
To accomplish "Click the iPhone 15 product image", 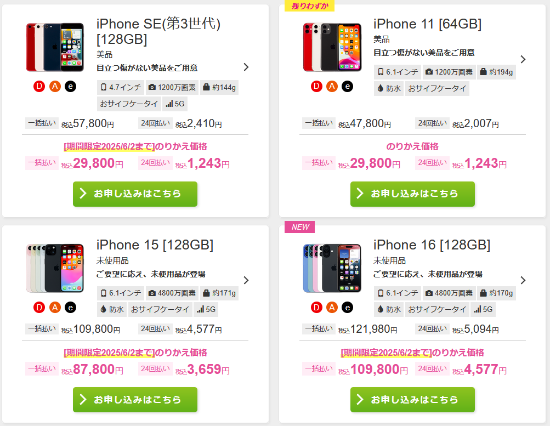I will [55, 268].
